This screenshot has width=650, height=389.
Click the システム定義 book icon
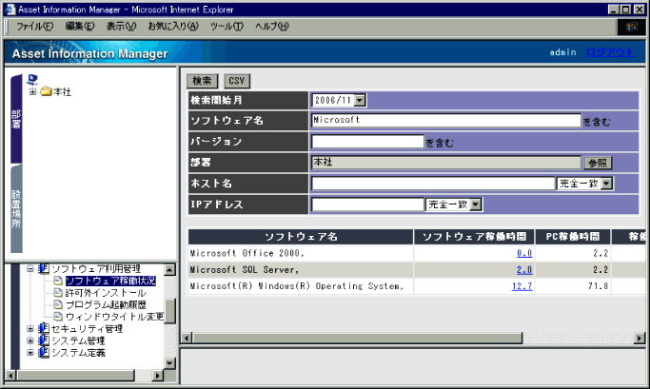point(44,353)
